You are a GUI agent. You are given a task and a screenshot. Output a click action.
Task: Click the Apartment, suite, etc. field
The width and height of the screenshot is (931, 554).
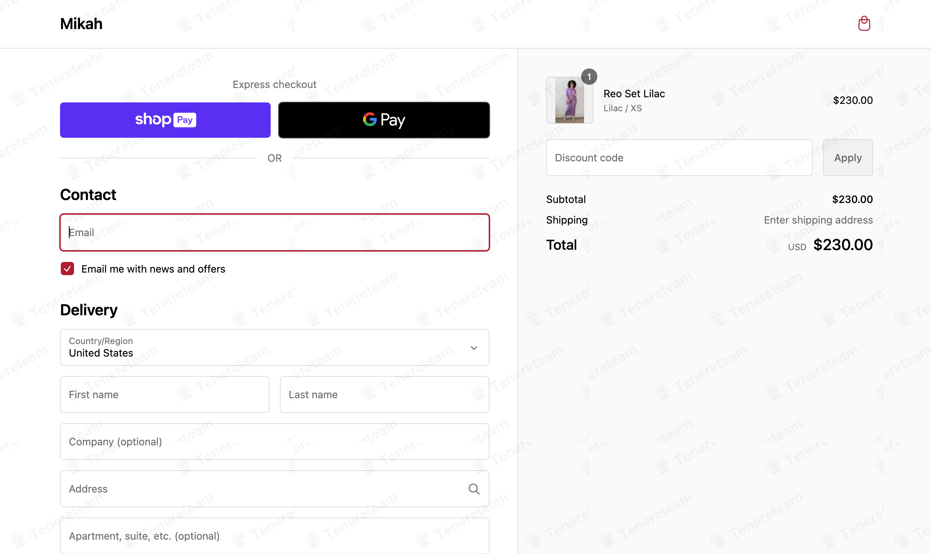275,536
